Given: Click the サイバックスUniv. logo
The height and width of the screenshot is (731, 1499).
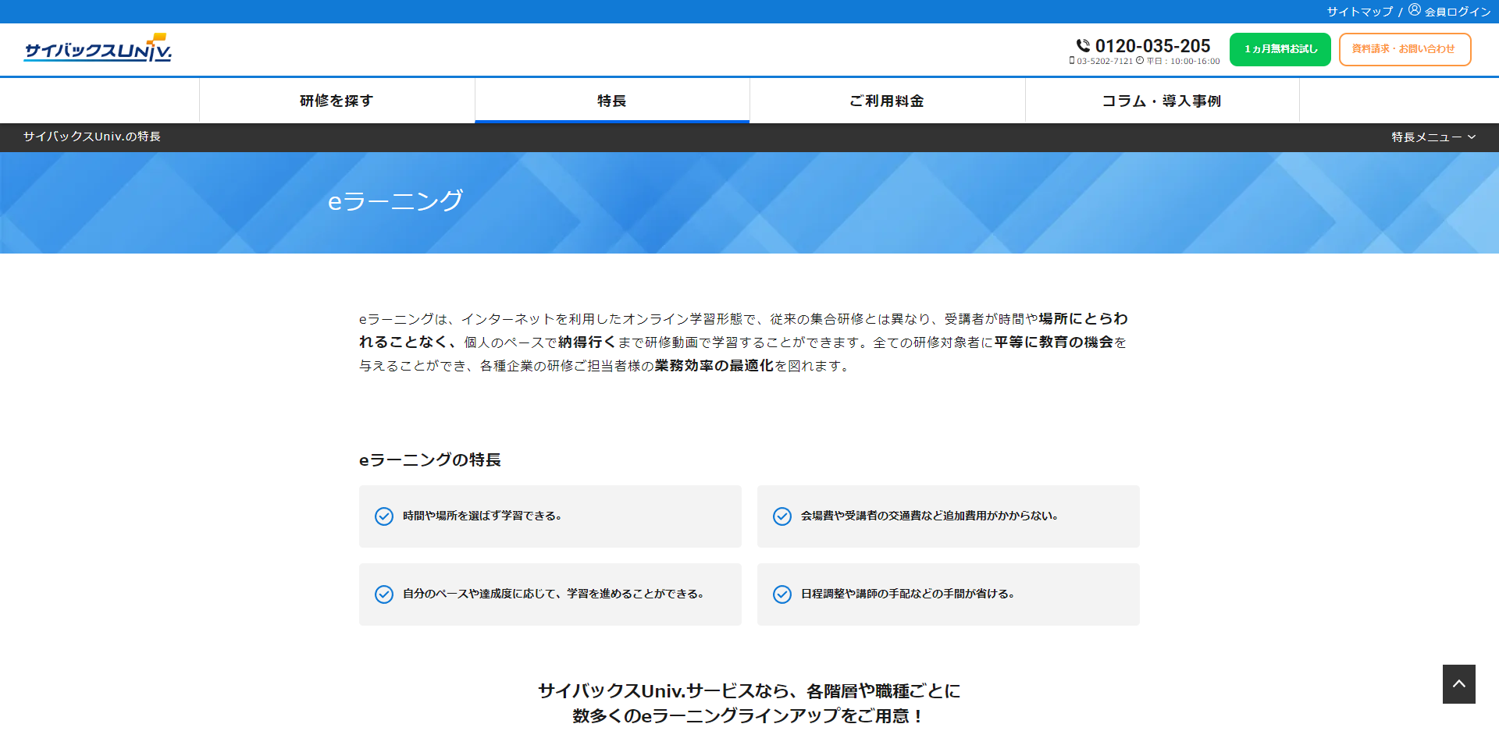Looking at the screenshot, I should (x=98, y=48).
